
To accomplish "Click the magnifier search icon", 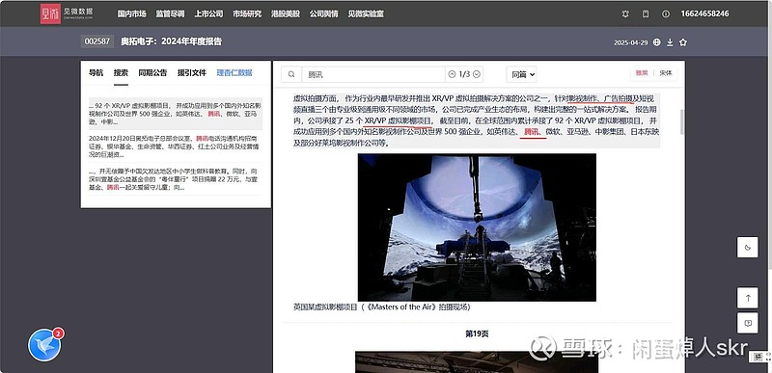I will click(291, 75).
